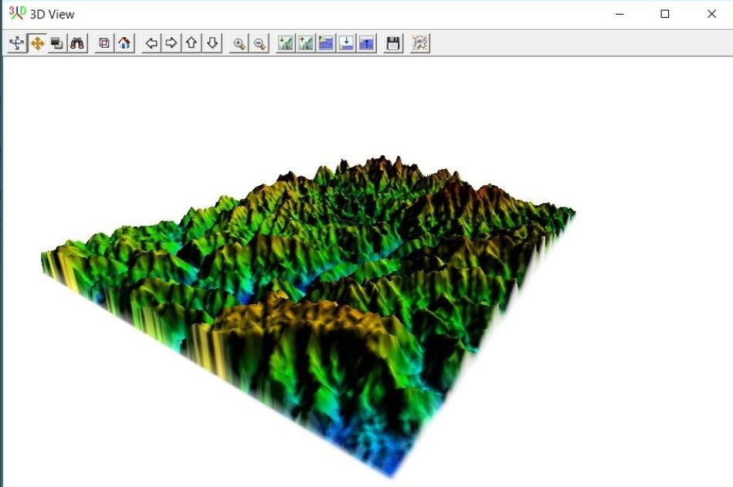Image resolution: width=733 pixels, height=487 pixels.
Task: Increase vertical exaggeration with mountain up-arrow icon
Action: click(304, 44)
